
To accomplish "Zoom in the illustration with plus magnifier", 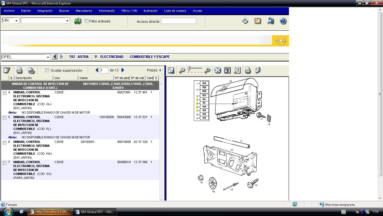I will 207,70.
